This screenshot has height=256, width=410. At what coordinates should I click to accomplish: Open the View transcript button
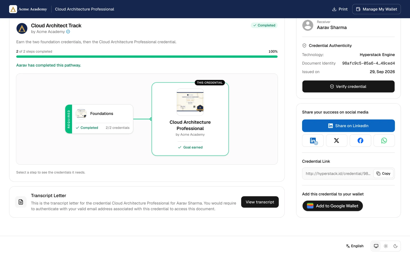tap(260, 202)
